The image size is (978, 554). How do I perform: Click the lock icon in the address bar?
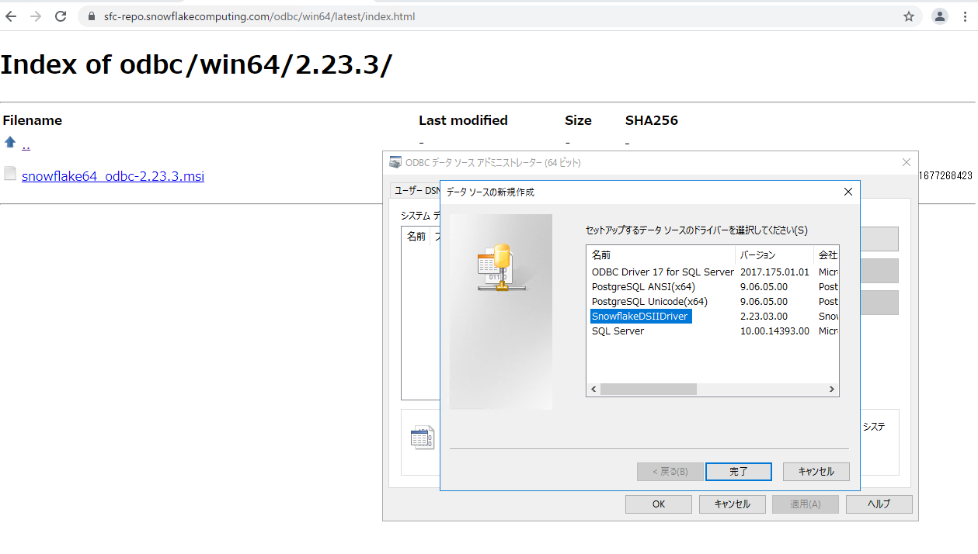(x=92, y=16)
